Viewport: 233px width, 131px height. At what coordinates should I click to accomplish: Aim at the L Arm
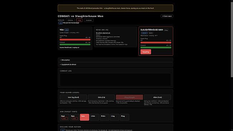tap(94, 117)
